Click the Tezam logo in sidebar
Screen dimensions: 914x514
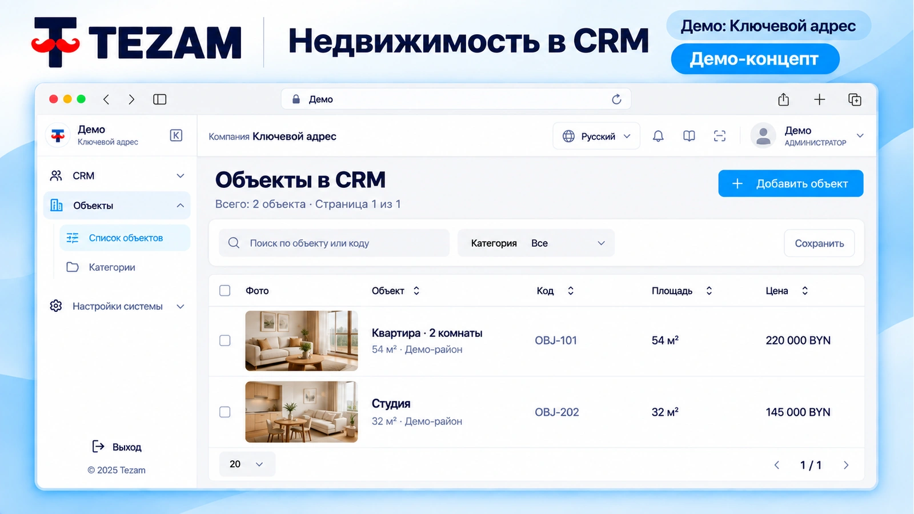click(x=58, y=135)
